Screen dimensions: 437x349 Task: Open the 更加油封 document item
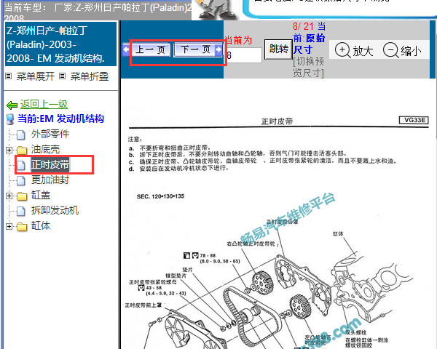(50, 180)
